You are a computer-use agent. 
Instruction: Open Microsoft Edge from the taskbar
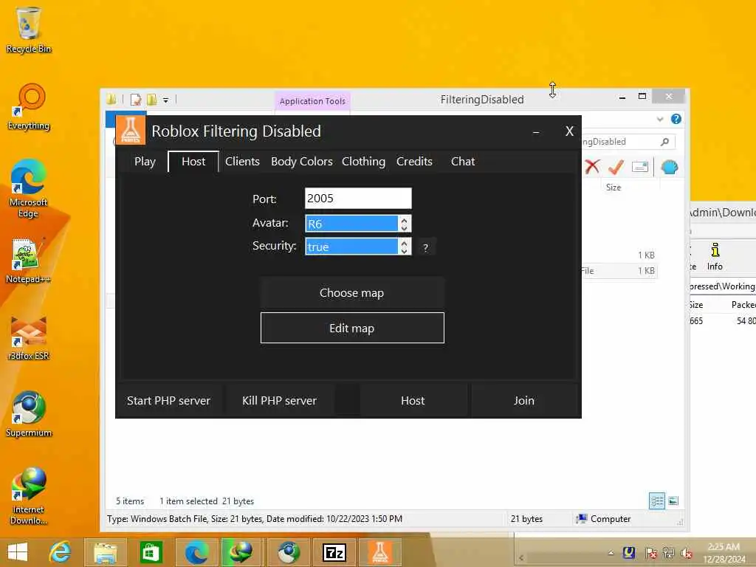click(x=196, y=552)
